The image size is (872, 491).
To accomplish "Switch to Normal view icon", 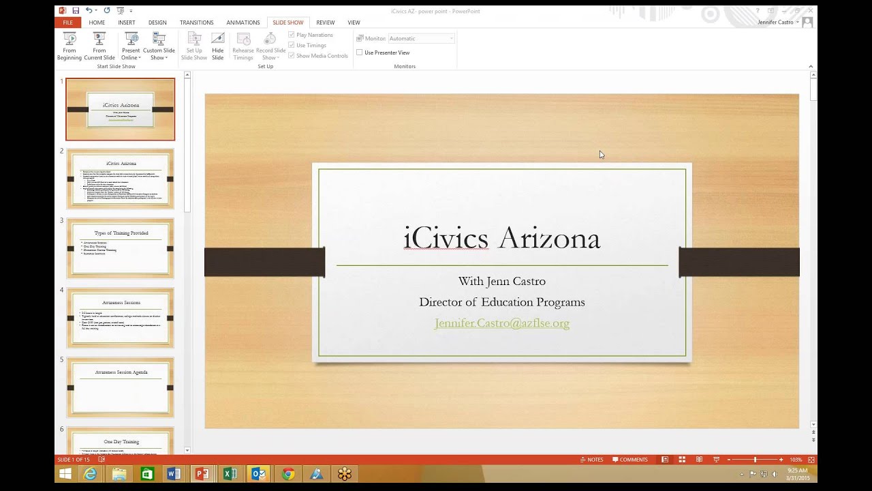I will (665, 460).
